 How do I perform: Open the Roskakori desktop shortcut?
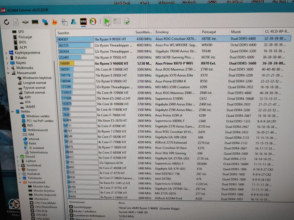coord(122,3)
